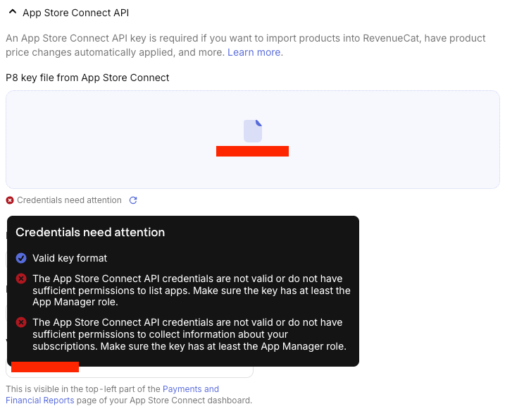The width and height of the screenshot is (524, 416).
Task: Click the Valid key format text
Action: click(70, 258)
